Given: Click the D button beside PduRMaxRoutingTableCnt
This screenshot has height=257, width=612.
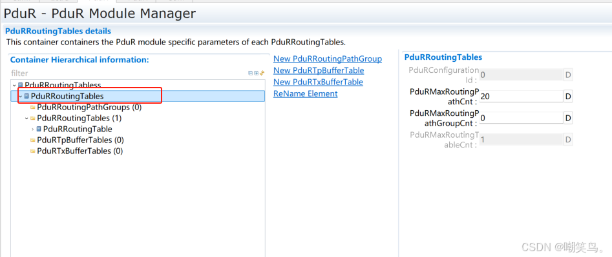Looking at the screenshot, I should tap(568, 139).
